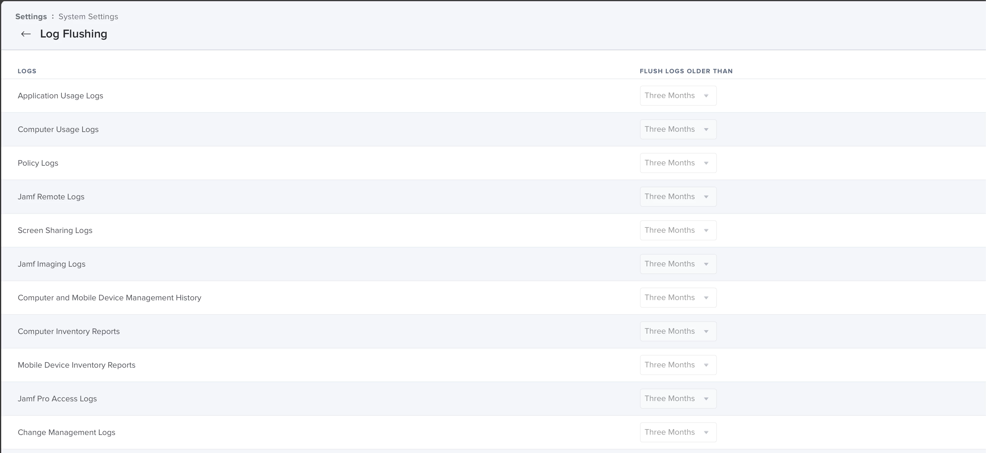Screen dimensions: 986x453
Task: Open Management History flush period dropdown
Action: (x=678, y=297)
